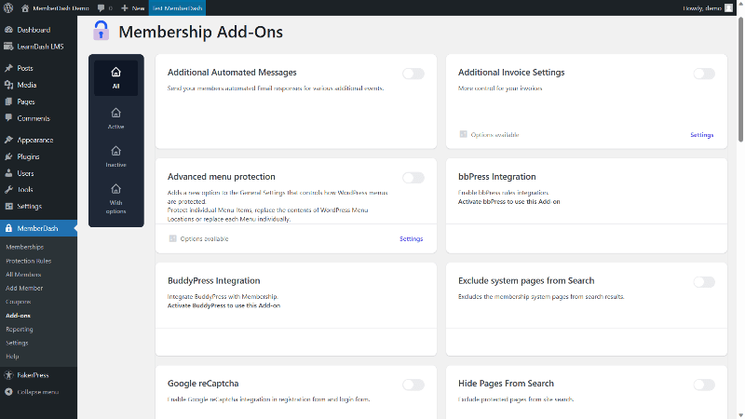Viewport: 745px width, 419px height.
Task: Open LearnDash LMS menu
Action: pos(38,47)
